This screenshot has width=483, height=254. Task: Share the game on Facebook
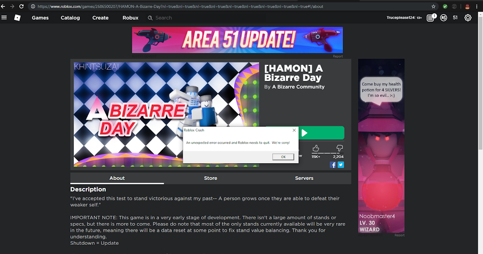(333, 164)
